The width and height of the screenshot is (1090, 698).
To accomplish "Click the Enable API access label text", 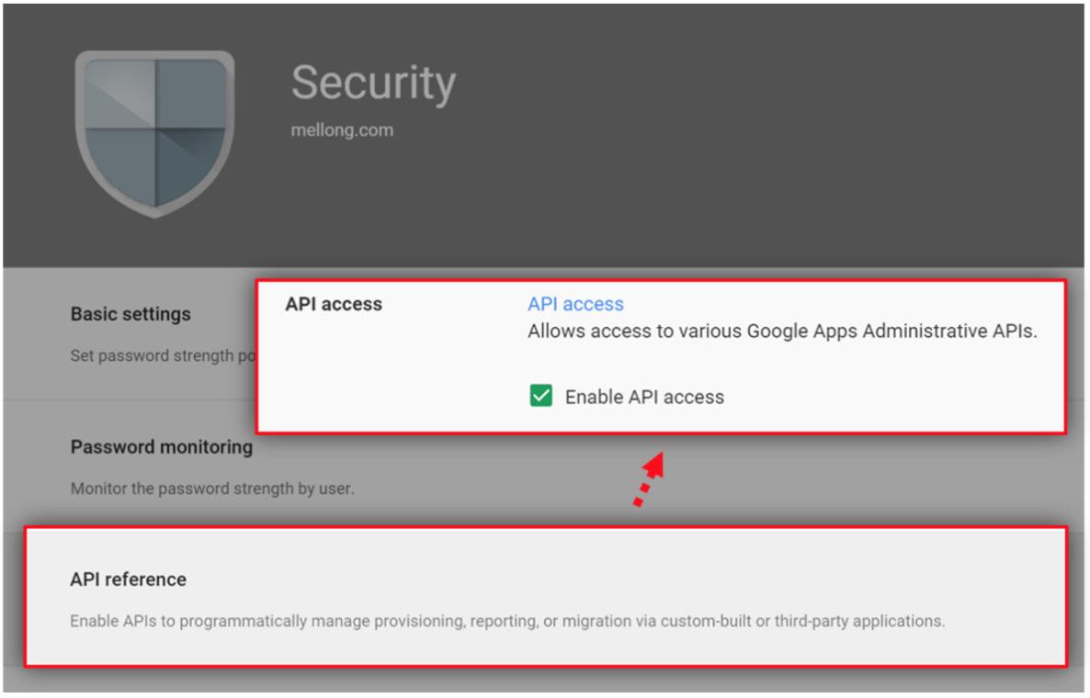I will (644, 397).
